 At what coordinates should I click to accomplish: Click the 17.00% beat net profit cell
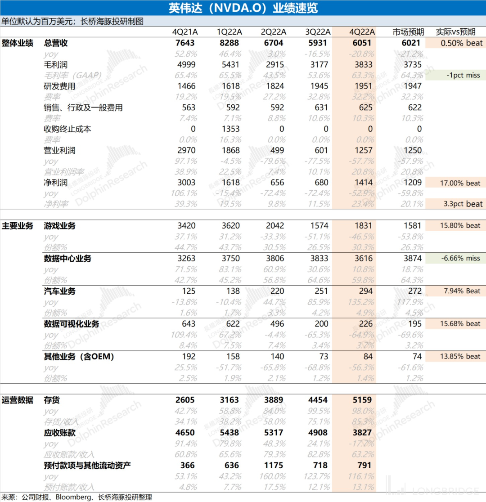click(x=455, y=183)
